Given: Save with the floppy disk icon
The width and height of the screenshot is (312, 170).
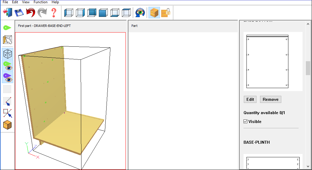Looking at the screenshot, I should pyautogui.click(x=19, y=12).
